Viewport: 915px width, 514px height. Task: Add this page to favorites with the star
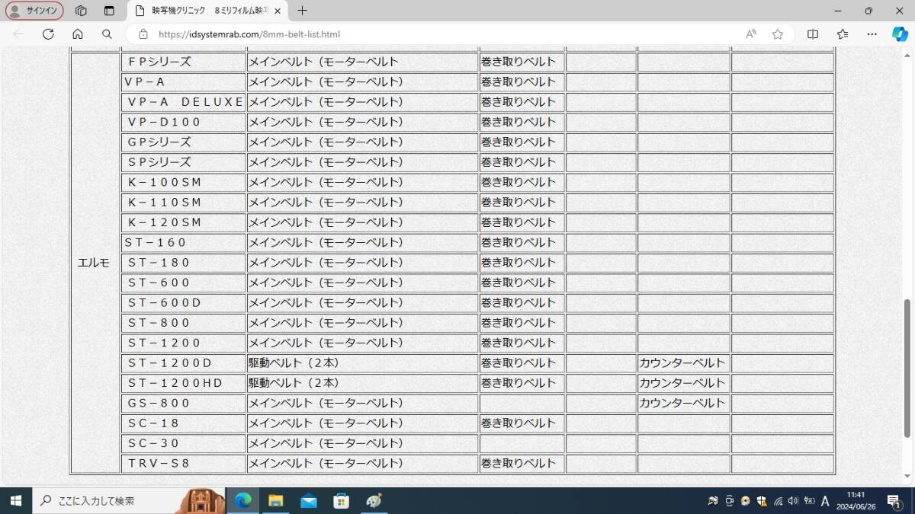pos(777,34)
